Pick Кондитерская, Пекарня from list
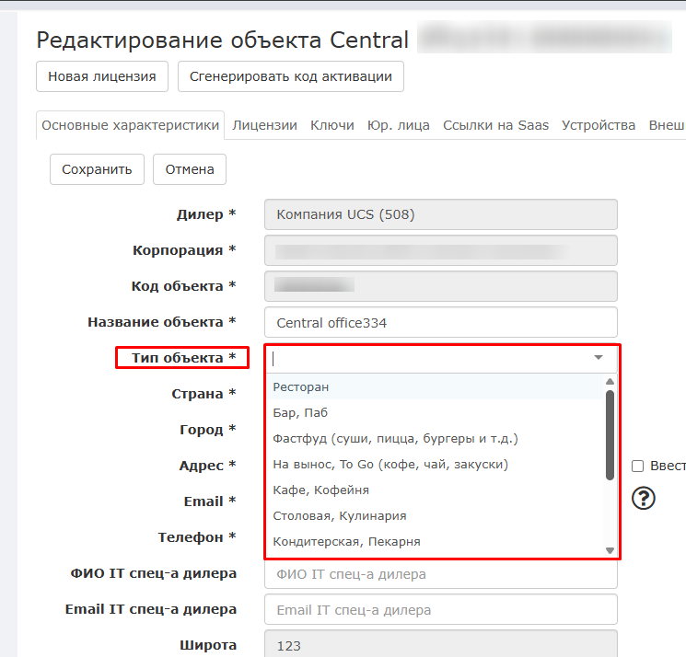 coord(346,542)
